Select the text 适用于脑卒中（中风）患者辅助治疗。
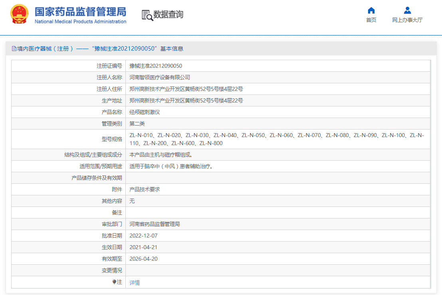Viewport: 442px width, 295px height. pos(171,166)
